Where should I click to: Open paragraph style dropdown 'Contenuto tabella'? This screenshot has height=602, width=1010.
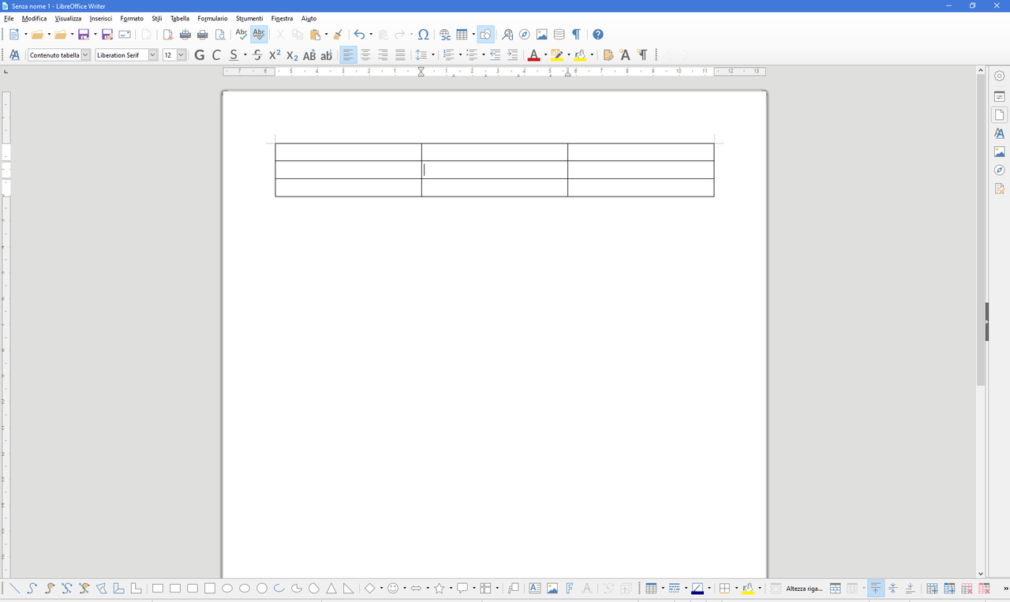[85, 55]
